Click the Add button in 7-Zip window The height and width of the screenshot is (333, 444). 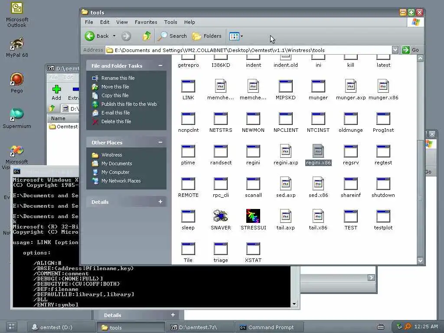point(56,93)
